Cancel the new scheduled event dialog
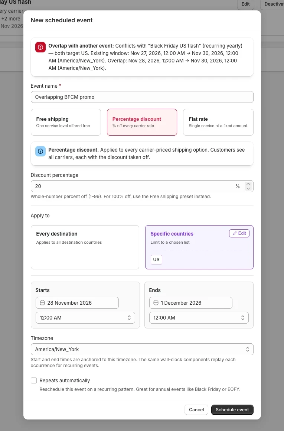The width and height of the screenshot is (284, 431). 196,410
